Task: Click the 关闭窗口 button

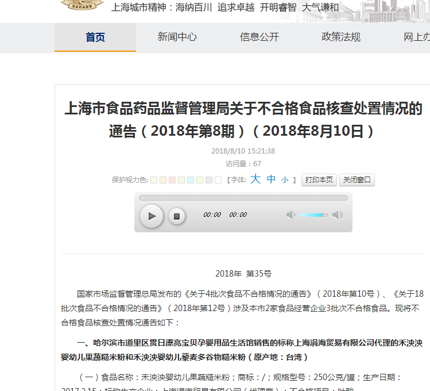Action: pos(357,180)
